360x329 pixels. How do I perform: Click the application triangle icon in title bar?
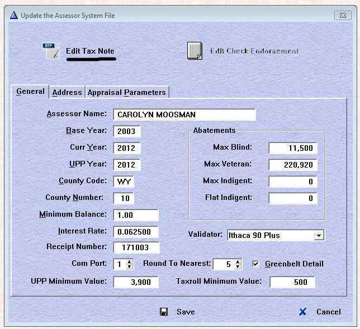click(x=14, y=15)
